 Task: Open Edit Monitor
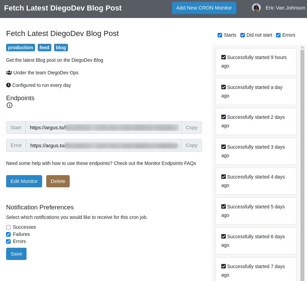click(24, 181)
